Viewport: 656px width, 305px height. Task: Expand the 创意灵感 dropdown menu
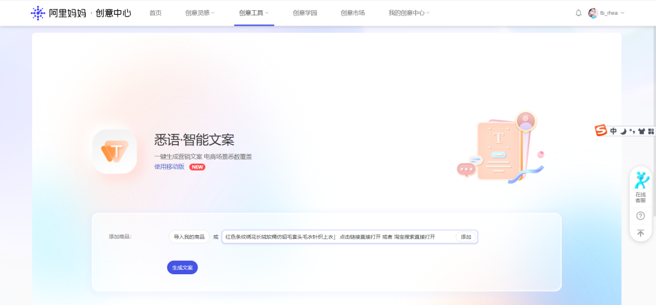(200, 13)
